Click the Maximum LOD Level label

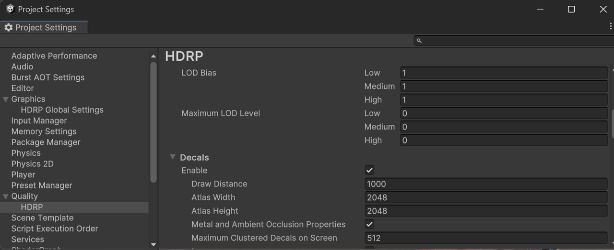[x=221, y=113]
